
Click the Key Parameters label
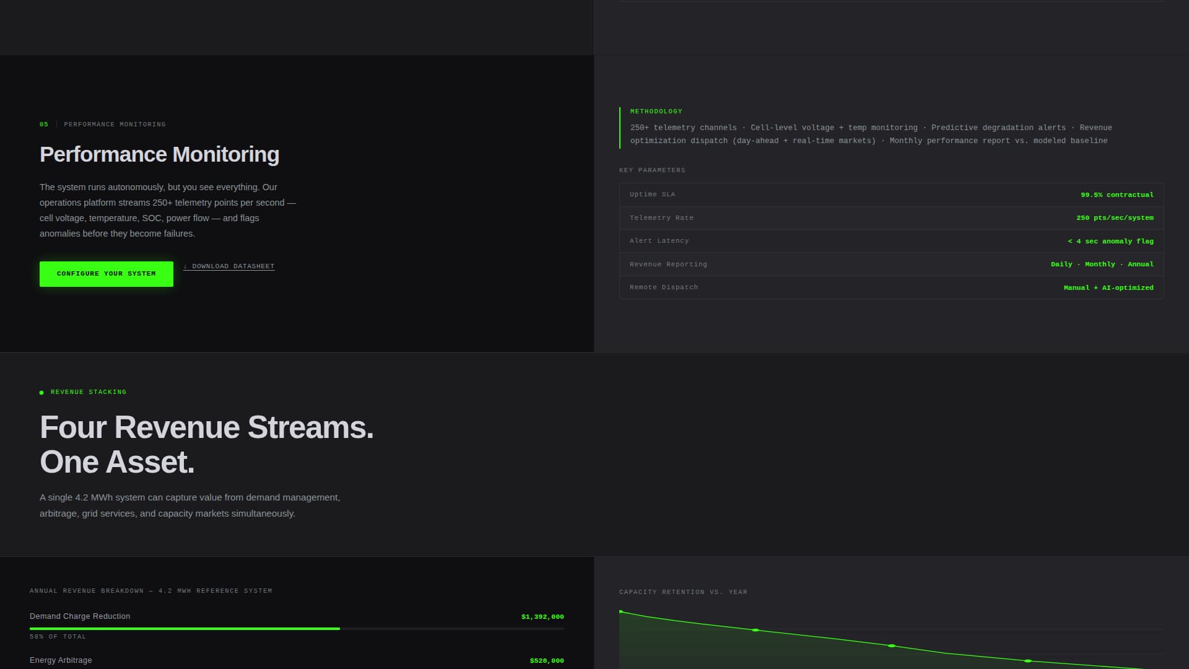[652, 170]
